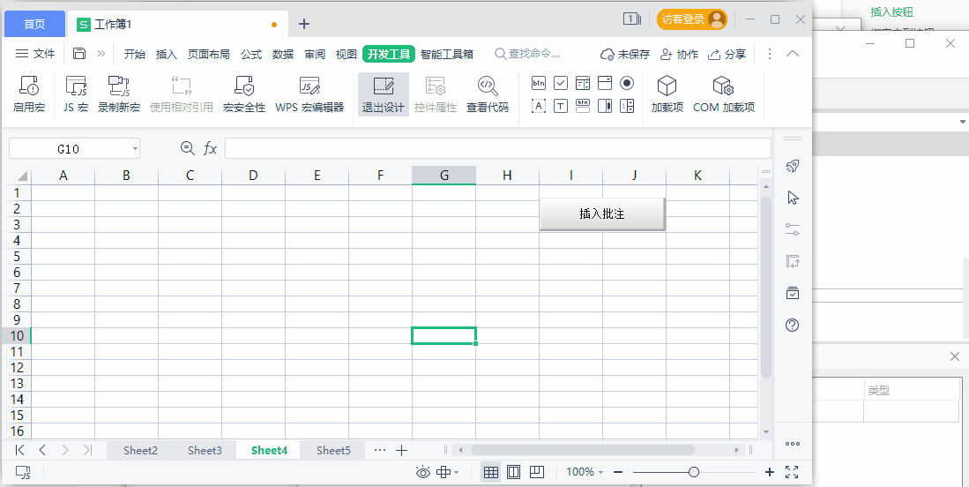The height and width of the screenshot is (487, 969).
Task: Open the Name Box dropdown arrow
Action: [135, 149]
